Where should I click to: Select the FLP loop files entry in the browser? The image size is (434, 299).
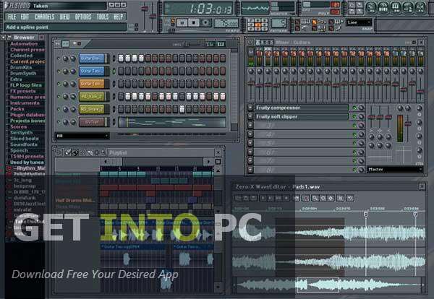tap(26, 85)
